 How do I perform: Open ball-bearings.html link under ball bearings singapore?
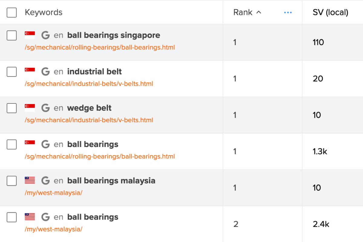point(100,47)
